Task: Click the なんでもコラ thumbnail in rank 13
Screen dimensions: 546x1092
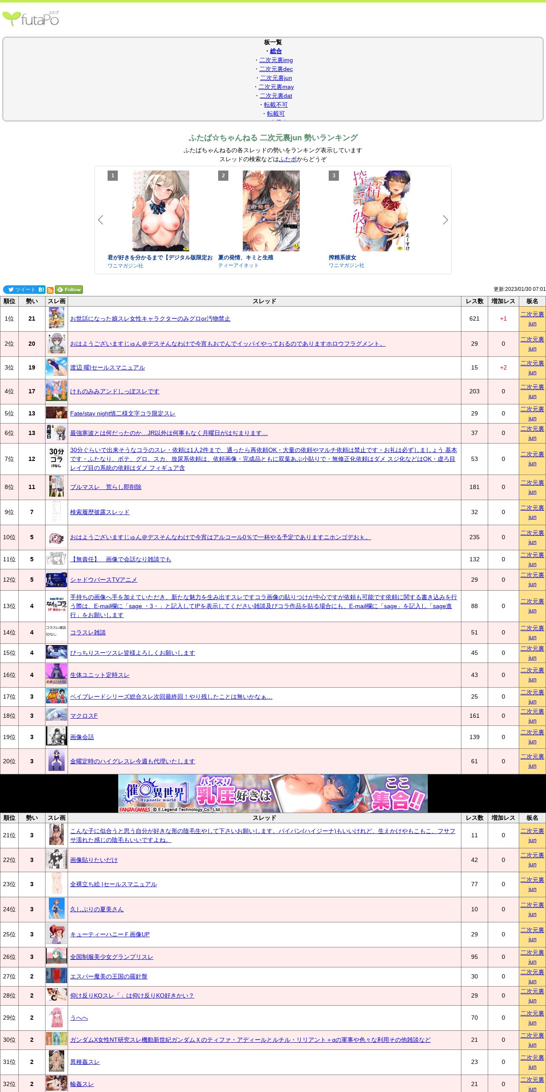Action: click(x=57, y=604)
